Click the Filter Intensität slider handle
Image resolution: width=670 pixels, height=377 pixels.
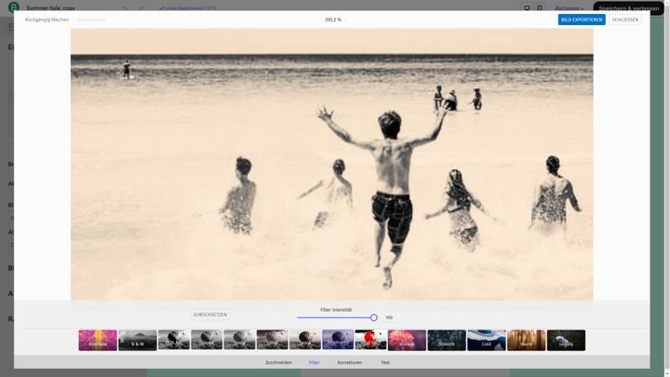(x=374, y=317)
